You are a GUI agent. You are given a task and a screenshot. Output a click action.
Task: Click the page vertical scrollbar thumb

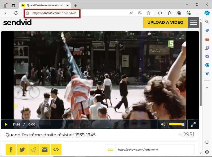coord(201,64)
